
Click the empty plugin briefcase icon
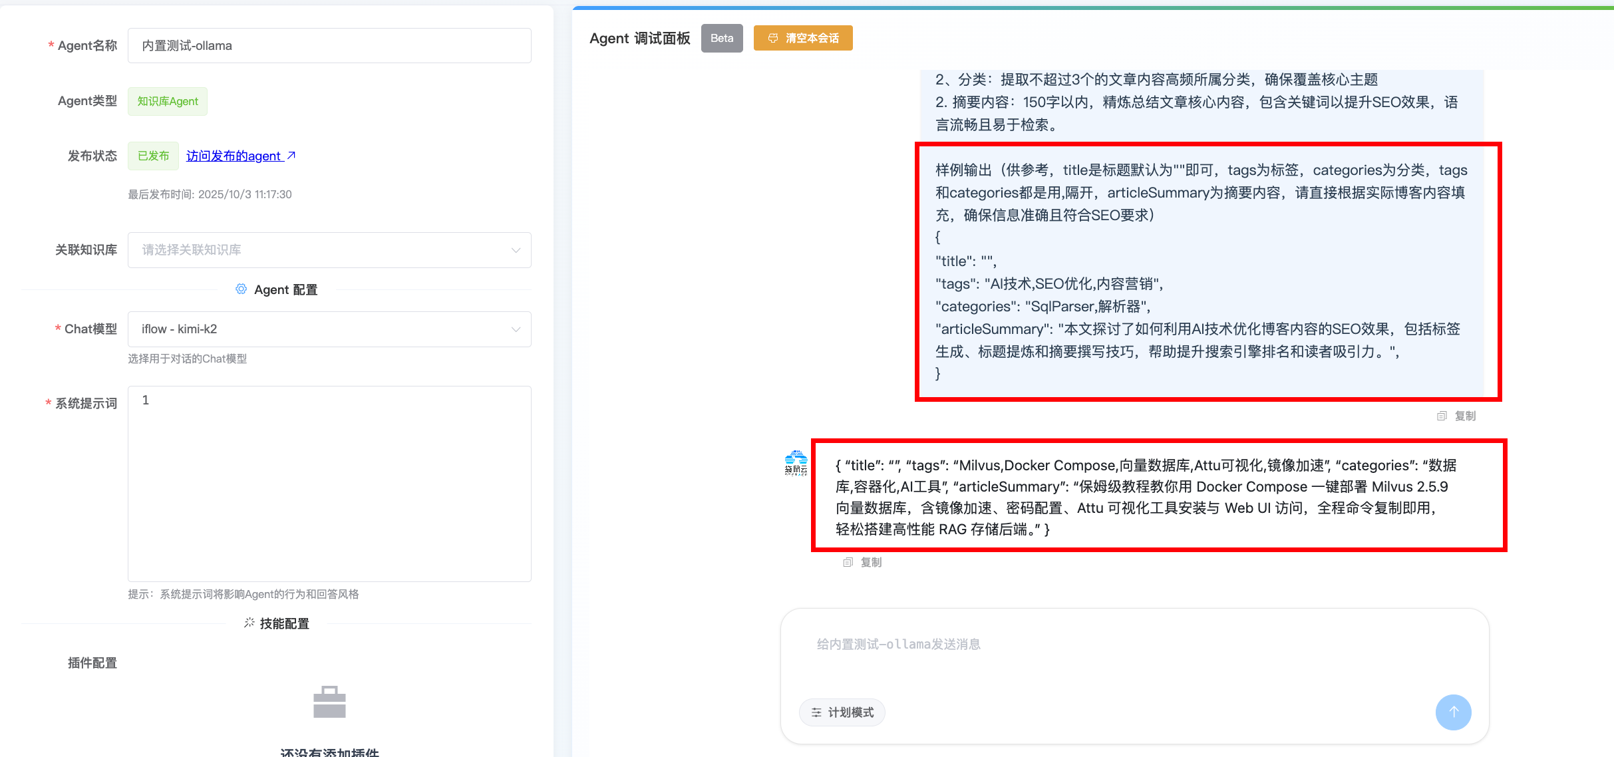pos(329,702)
